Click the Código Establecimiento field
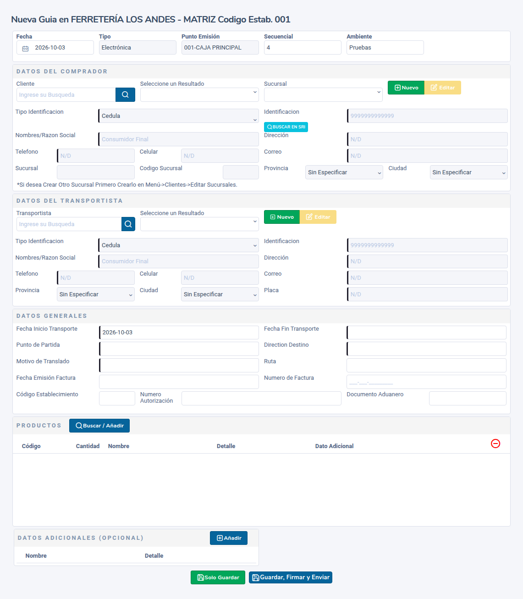523x599 pixels. tap(117, 399)
